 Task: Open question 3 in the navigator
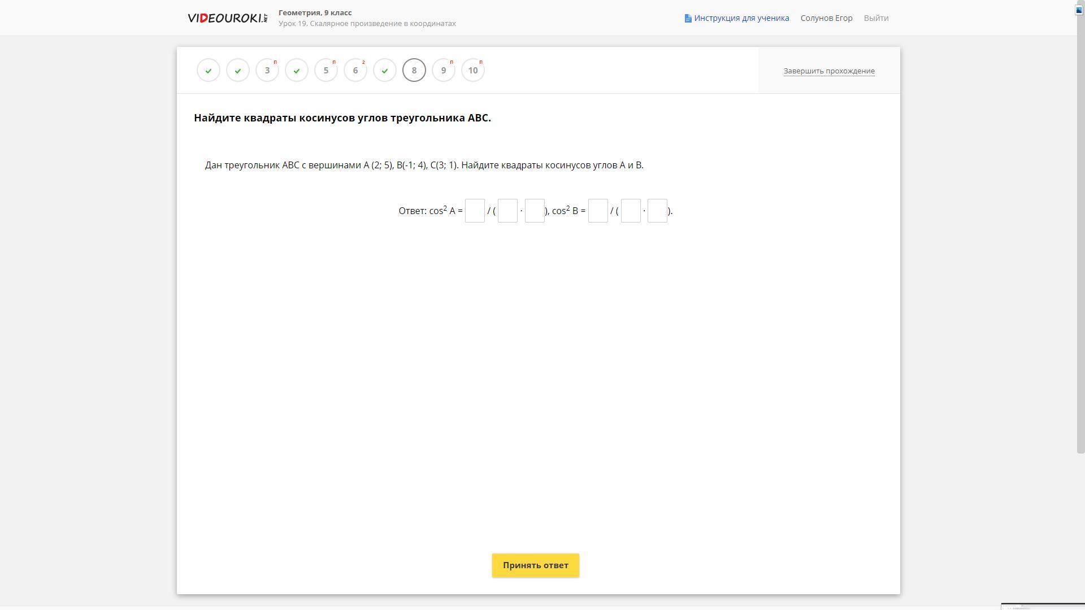[267, 71]
